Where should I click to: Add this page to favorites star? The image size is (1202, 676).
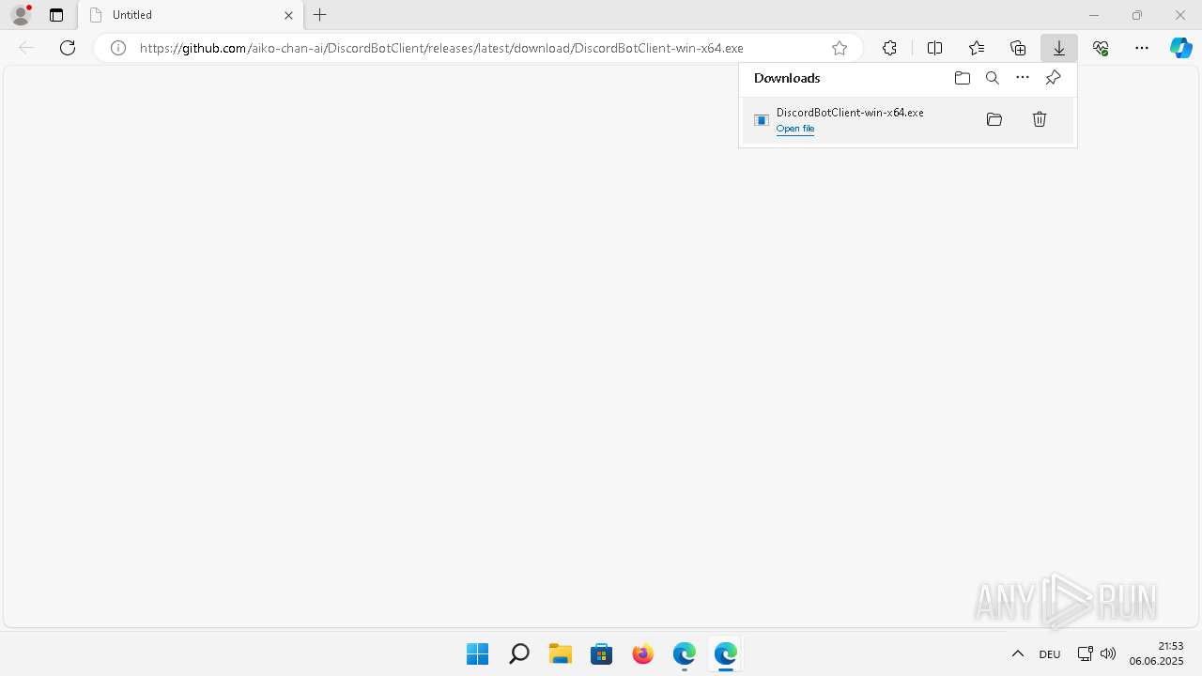(x=840, y=48)
